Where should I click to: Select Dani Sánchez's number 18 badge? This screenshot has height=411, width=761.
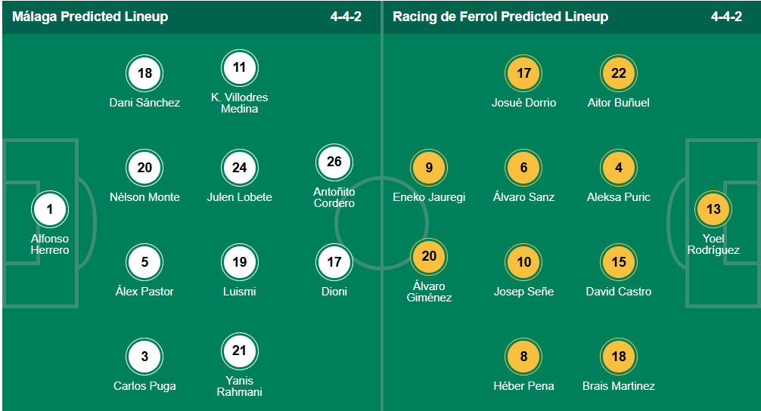click(x=144, y=73)
